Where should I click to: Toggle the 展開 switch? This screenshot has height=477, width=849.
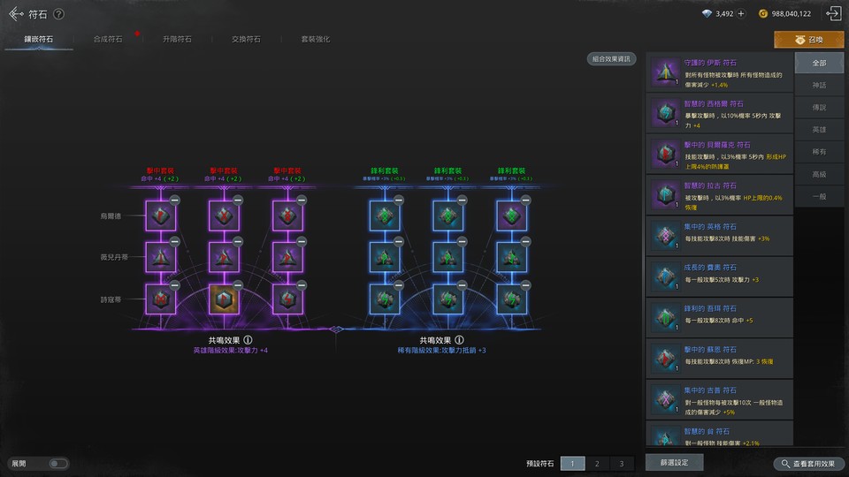(x=57, y=463)
